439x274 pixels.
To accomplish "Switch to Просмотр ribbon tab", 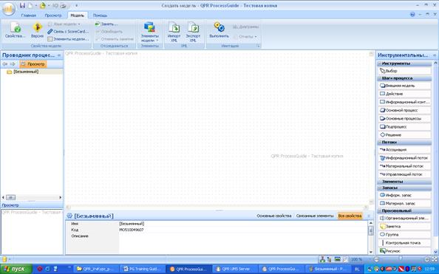I will coord(53,16).
